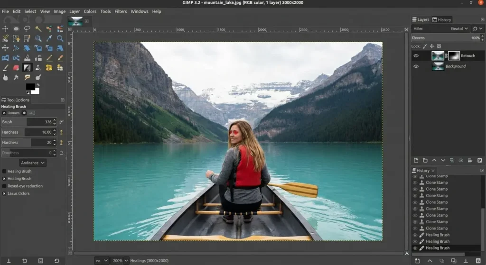Select the highlighted Healing Brush tool
Screen dimensions: 486x265
27,67
